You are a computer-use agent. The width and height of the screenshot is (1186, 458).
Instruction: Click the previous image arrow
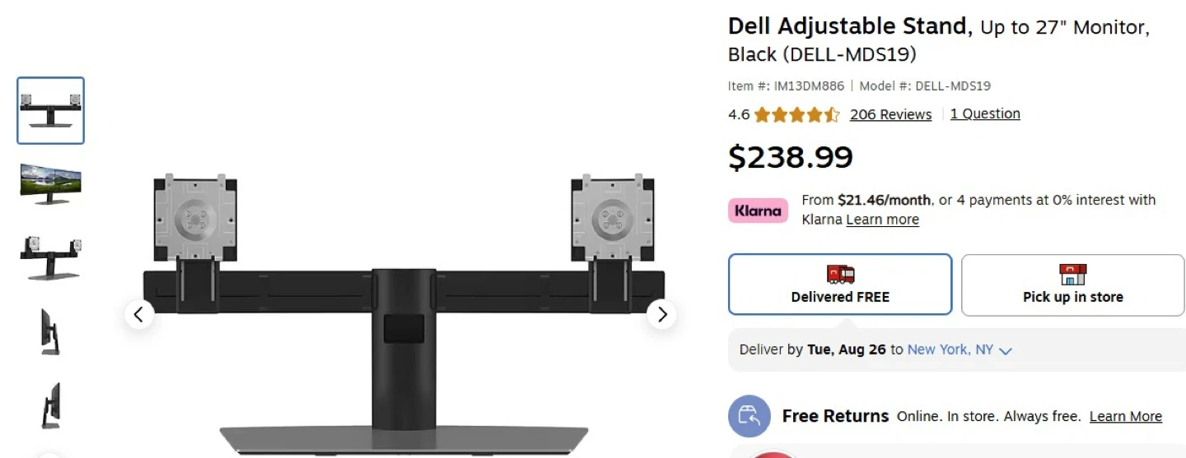click(139, 314)
